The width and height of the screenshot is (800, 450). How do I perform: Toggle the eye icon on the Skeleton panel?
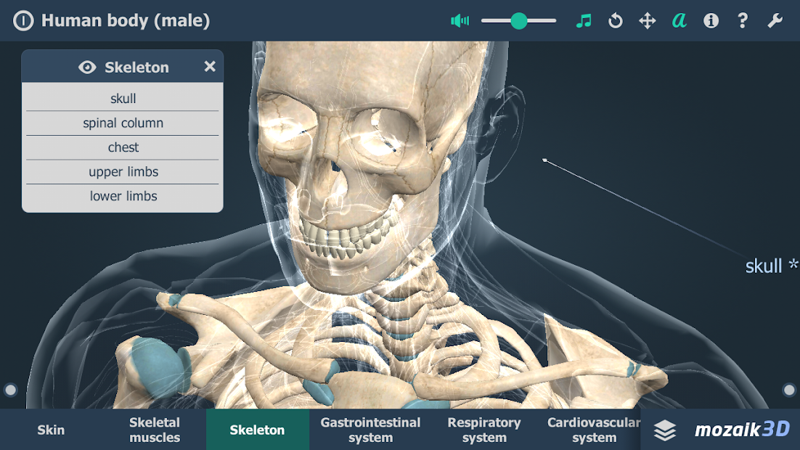click(89, 66)
